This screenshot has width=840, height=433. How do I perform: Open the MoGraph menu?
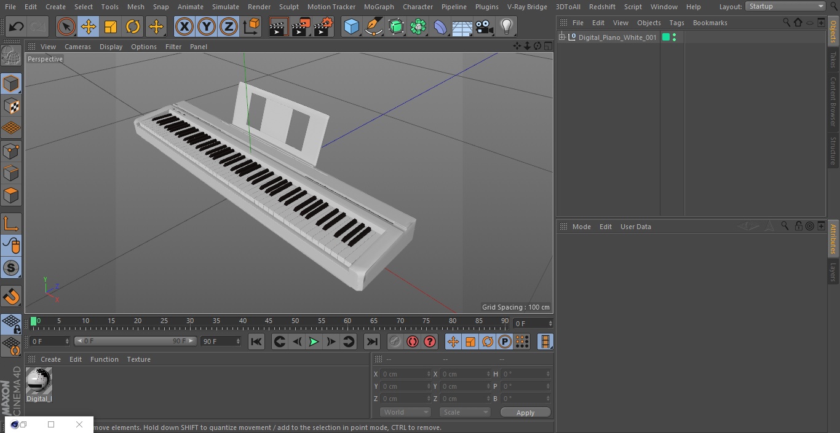click(x=379, y=7)
